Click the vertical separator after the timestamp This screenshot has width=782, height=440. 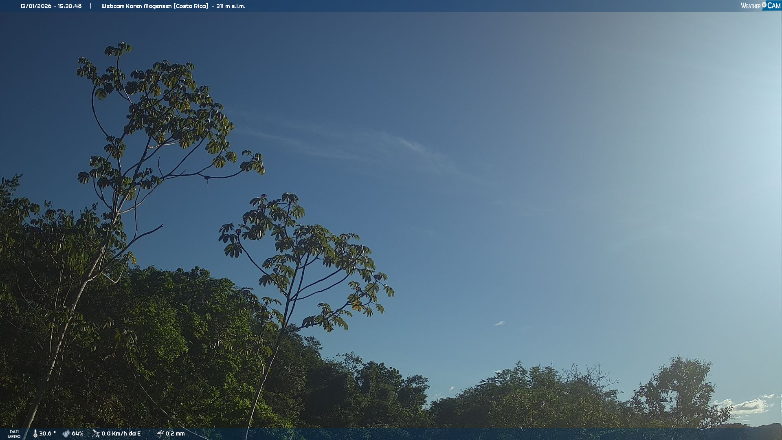click(91, 6)
